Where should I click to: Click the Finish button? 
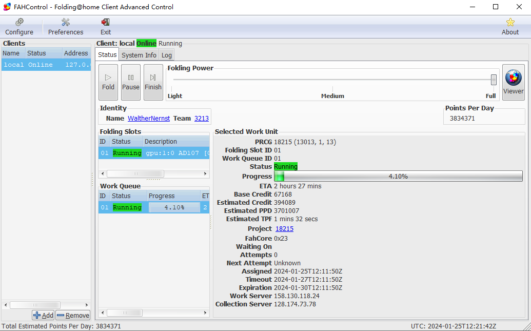click(x=153, y=82)
